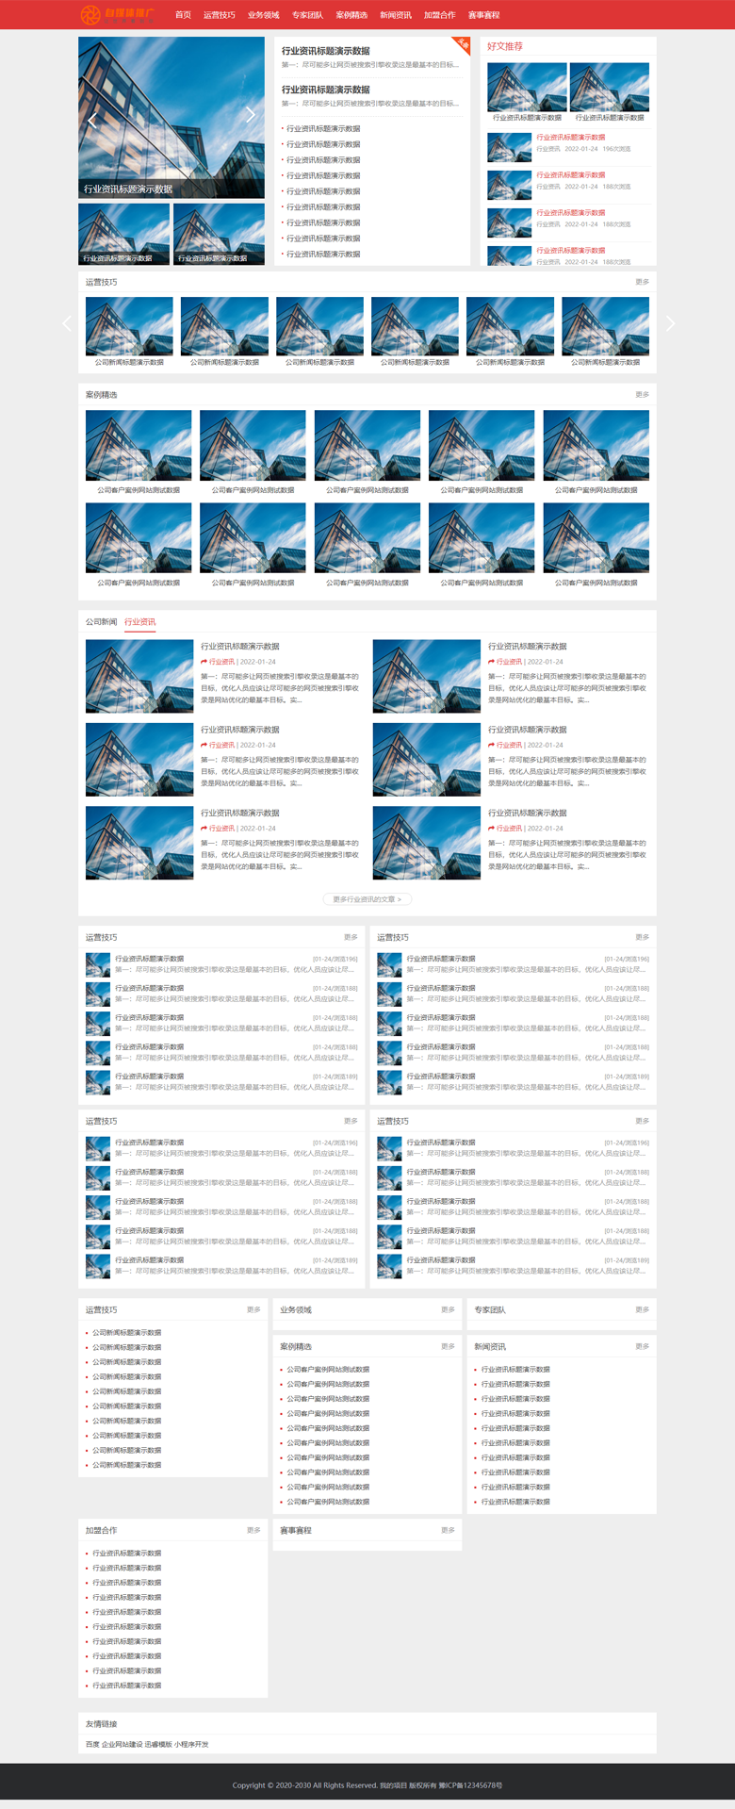
Task: Open 企业网站建设 link in 友情链接
Action: (x=122, y=1744)
